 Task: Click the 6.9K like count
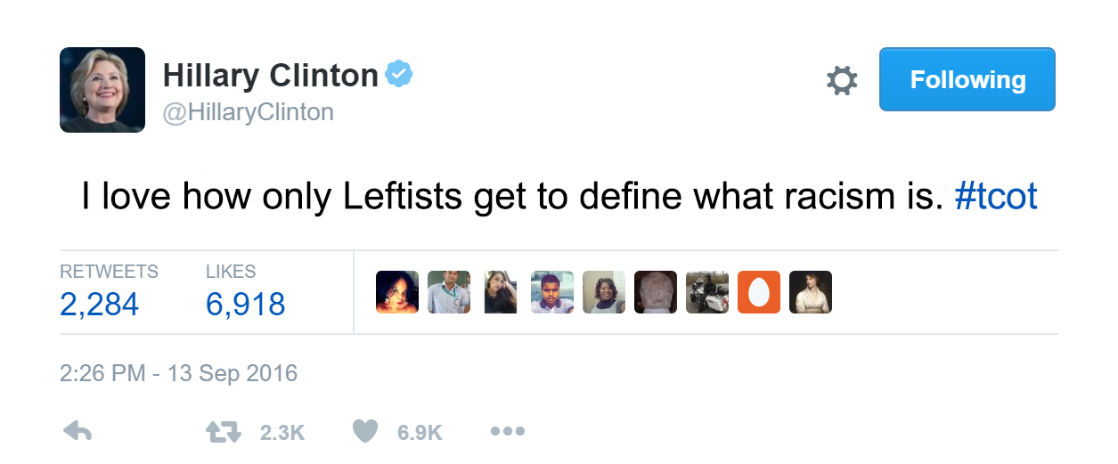[x=420, y=433]
